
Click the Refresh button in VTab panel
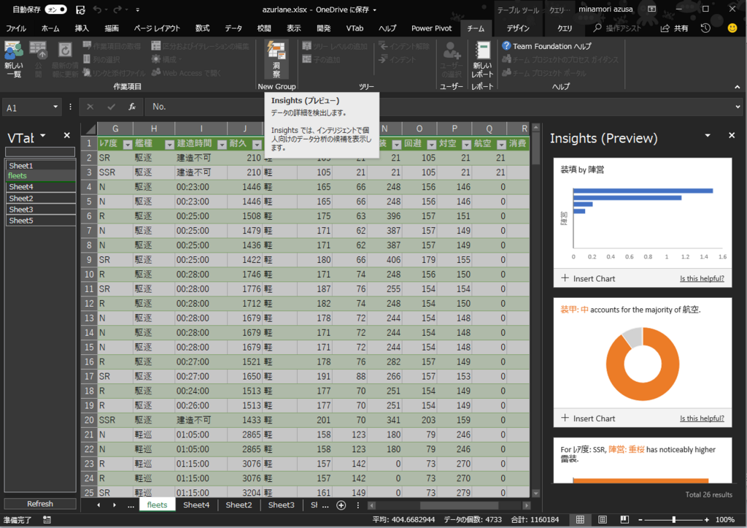(x=40, y=504)
